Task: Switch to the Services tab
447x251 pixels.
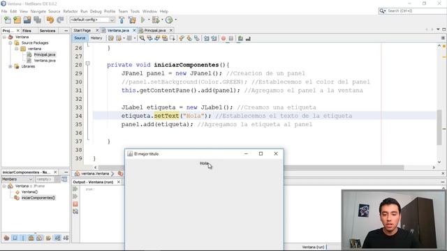Action: tap(47, 31)
